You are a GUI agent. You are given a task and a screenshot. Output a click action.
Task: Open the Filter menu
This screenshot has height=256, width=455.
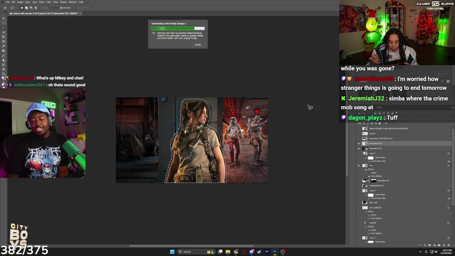pyautogui.click(x=49, y=2)
